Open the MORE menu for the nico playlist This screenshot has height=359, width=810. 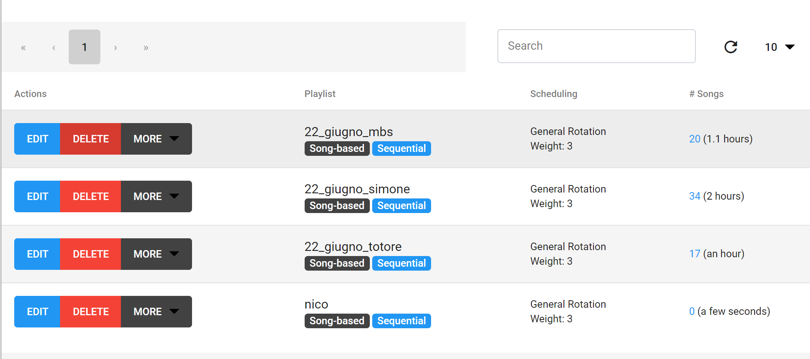point(156,312)
